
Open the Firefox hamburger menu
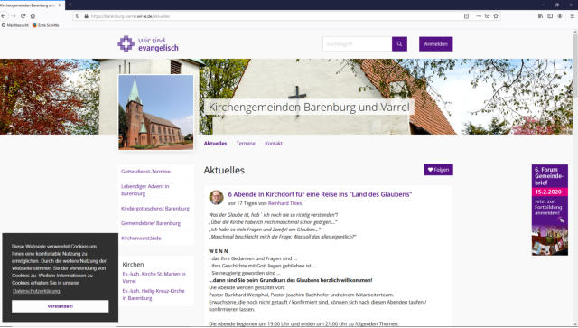pos(572,16)
